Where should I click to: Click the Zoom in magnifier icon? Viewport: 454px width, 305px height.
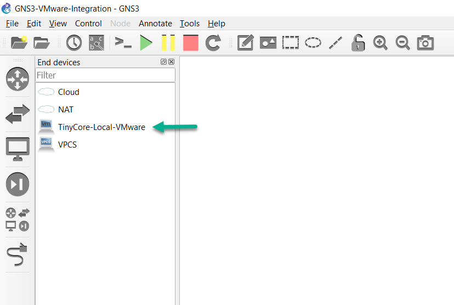(380, 43)
